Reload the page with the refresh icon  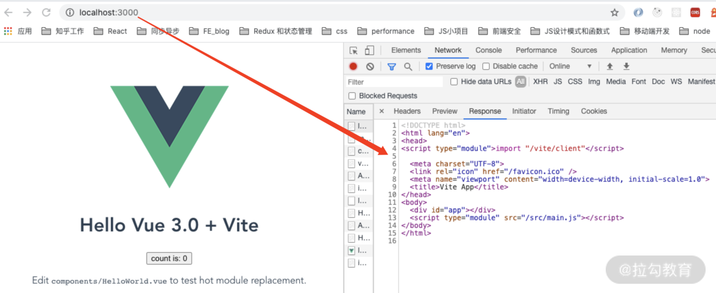pos(46,12)
